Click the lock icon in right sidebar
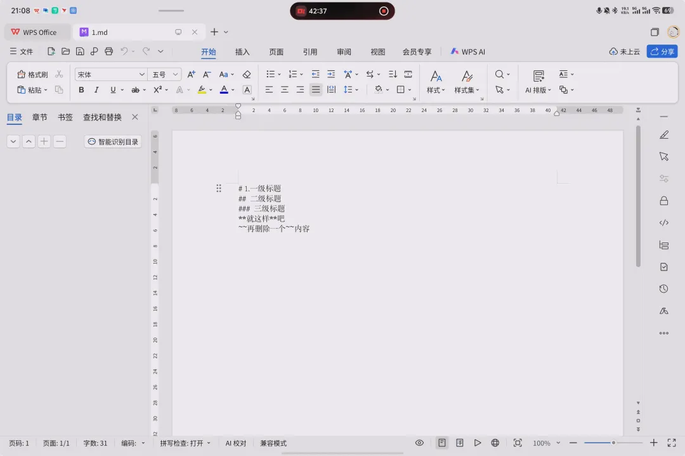Screen dimensions: 685x456 tap(664, 201)
